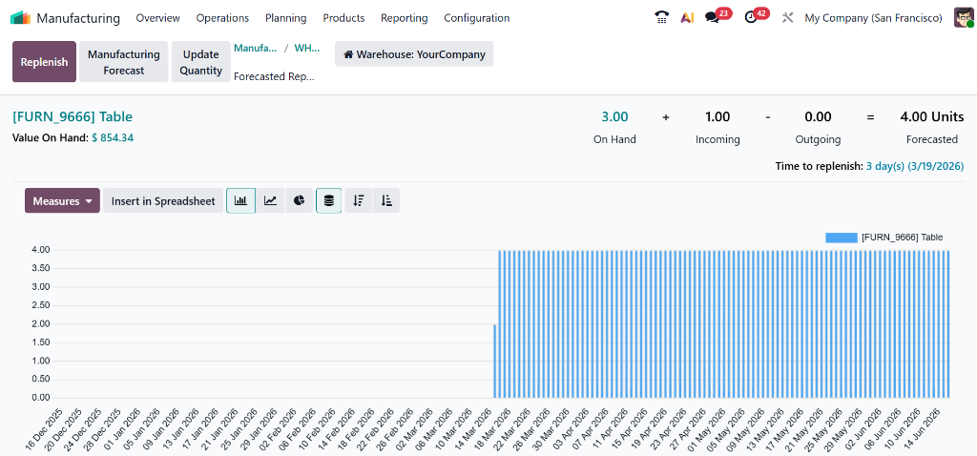
Task: Click the Replenish button
Action: pyautogui.click(x=44, y=62)
